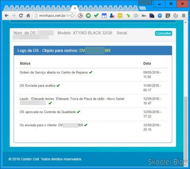This screenshot has width=190, height=169.
Task: Click the checkmark next to 'Centro de Reparos'
Action: point(91,72)
